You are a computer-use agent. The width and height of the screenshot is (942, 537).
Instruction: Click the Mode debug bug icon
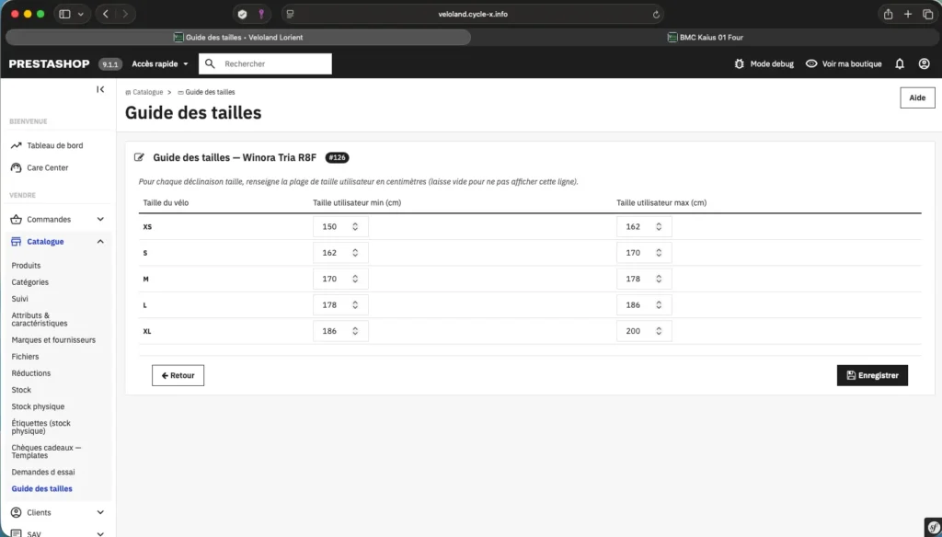[x=739, y=63]
